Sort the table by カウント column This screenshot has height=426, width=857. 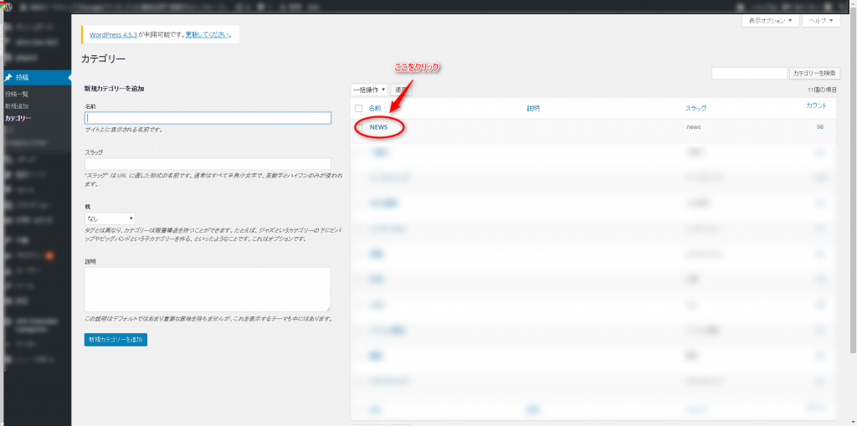point(816,105)
